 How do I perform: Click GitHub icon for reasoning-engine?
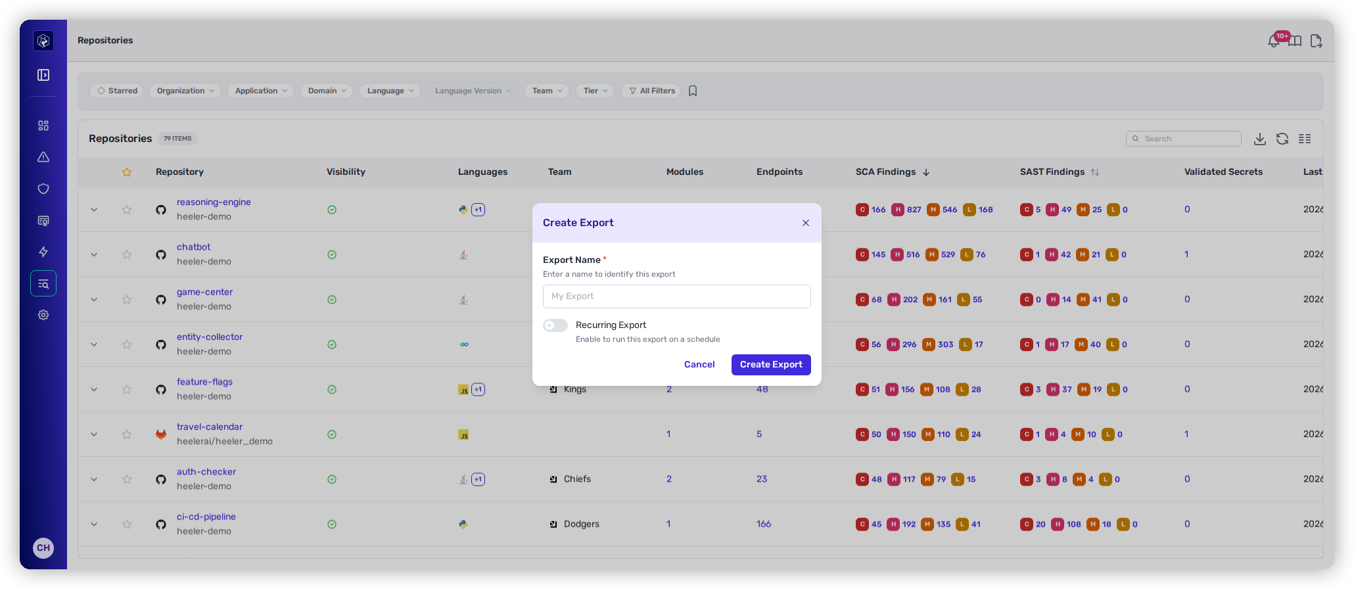[161, 210]
